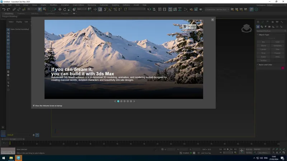Click the Set Key button
This screenshot has width=287, height=161.
coord(249,153)
